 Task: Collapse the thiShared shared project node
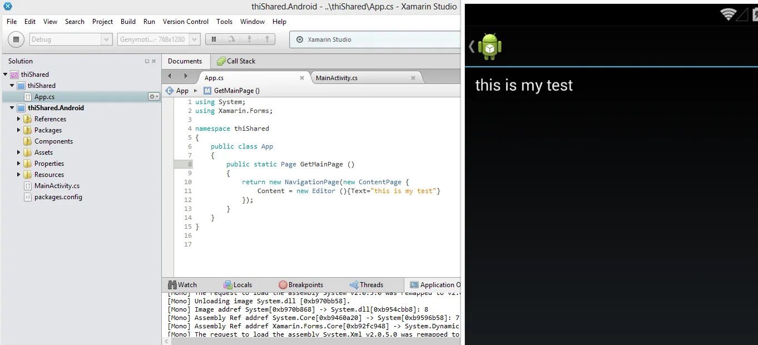click(12, 86)
